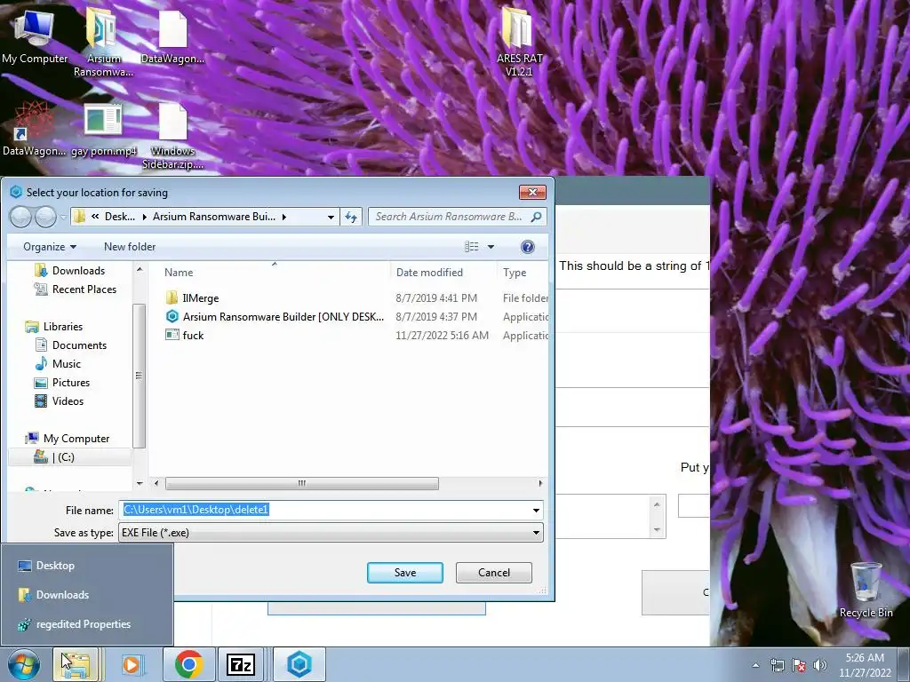Refresh the folder view in save dialog
Viewport: 910px width, 682px height.
pyautogui.click(x=351, y=217)
